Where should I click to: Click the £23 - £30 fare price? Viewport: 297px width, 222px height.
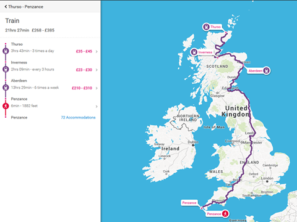[x=84, y=70]
